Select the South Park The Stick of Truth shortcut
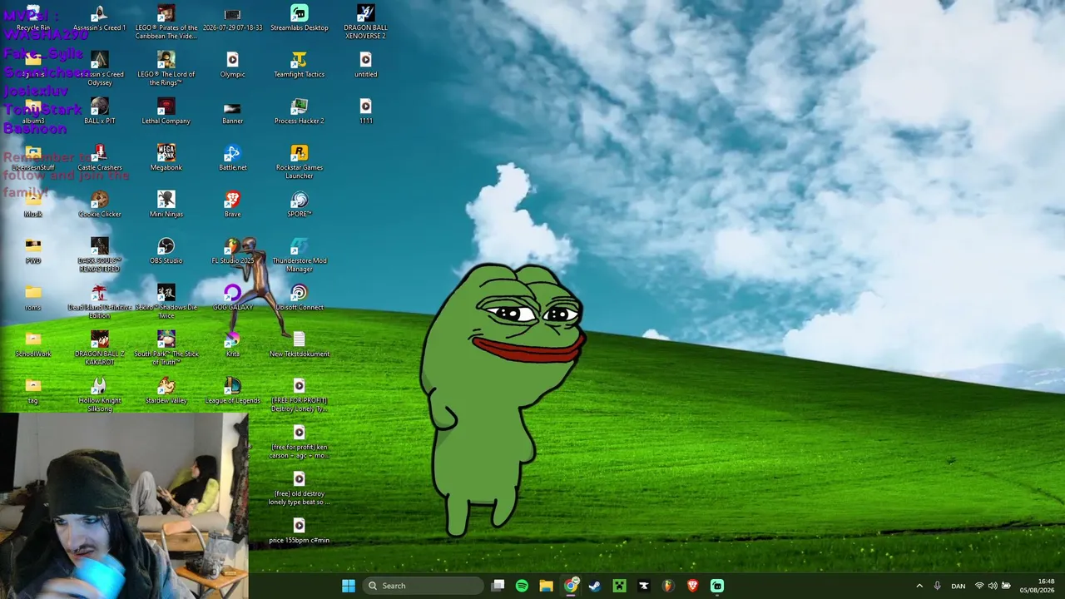The width and height of the screenshot is (1065, 599). [x=166, y=348]
